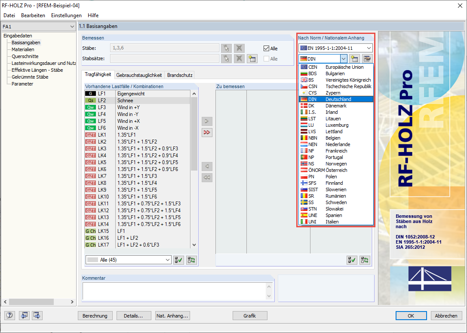Click the Details... button
Image resolution: width=467 pixels, height=333 pixels.
pos(133,316)
